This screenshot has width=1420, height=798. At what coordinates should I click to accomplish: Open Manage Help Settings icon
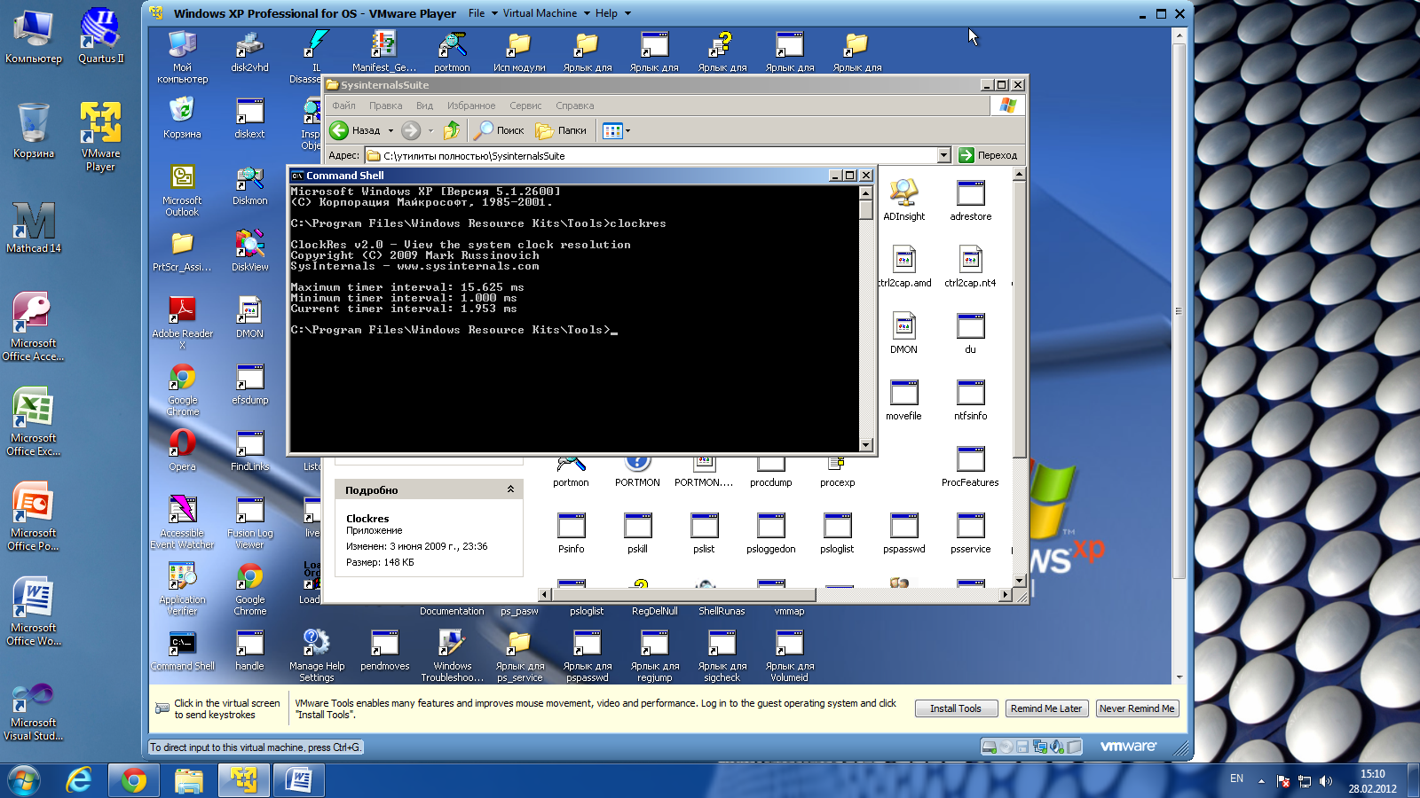point(316,654)
